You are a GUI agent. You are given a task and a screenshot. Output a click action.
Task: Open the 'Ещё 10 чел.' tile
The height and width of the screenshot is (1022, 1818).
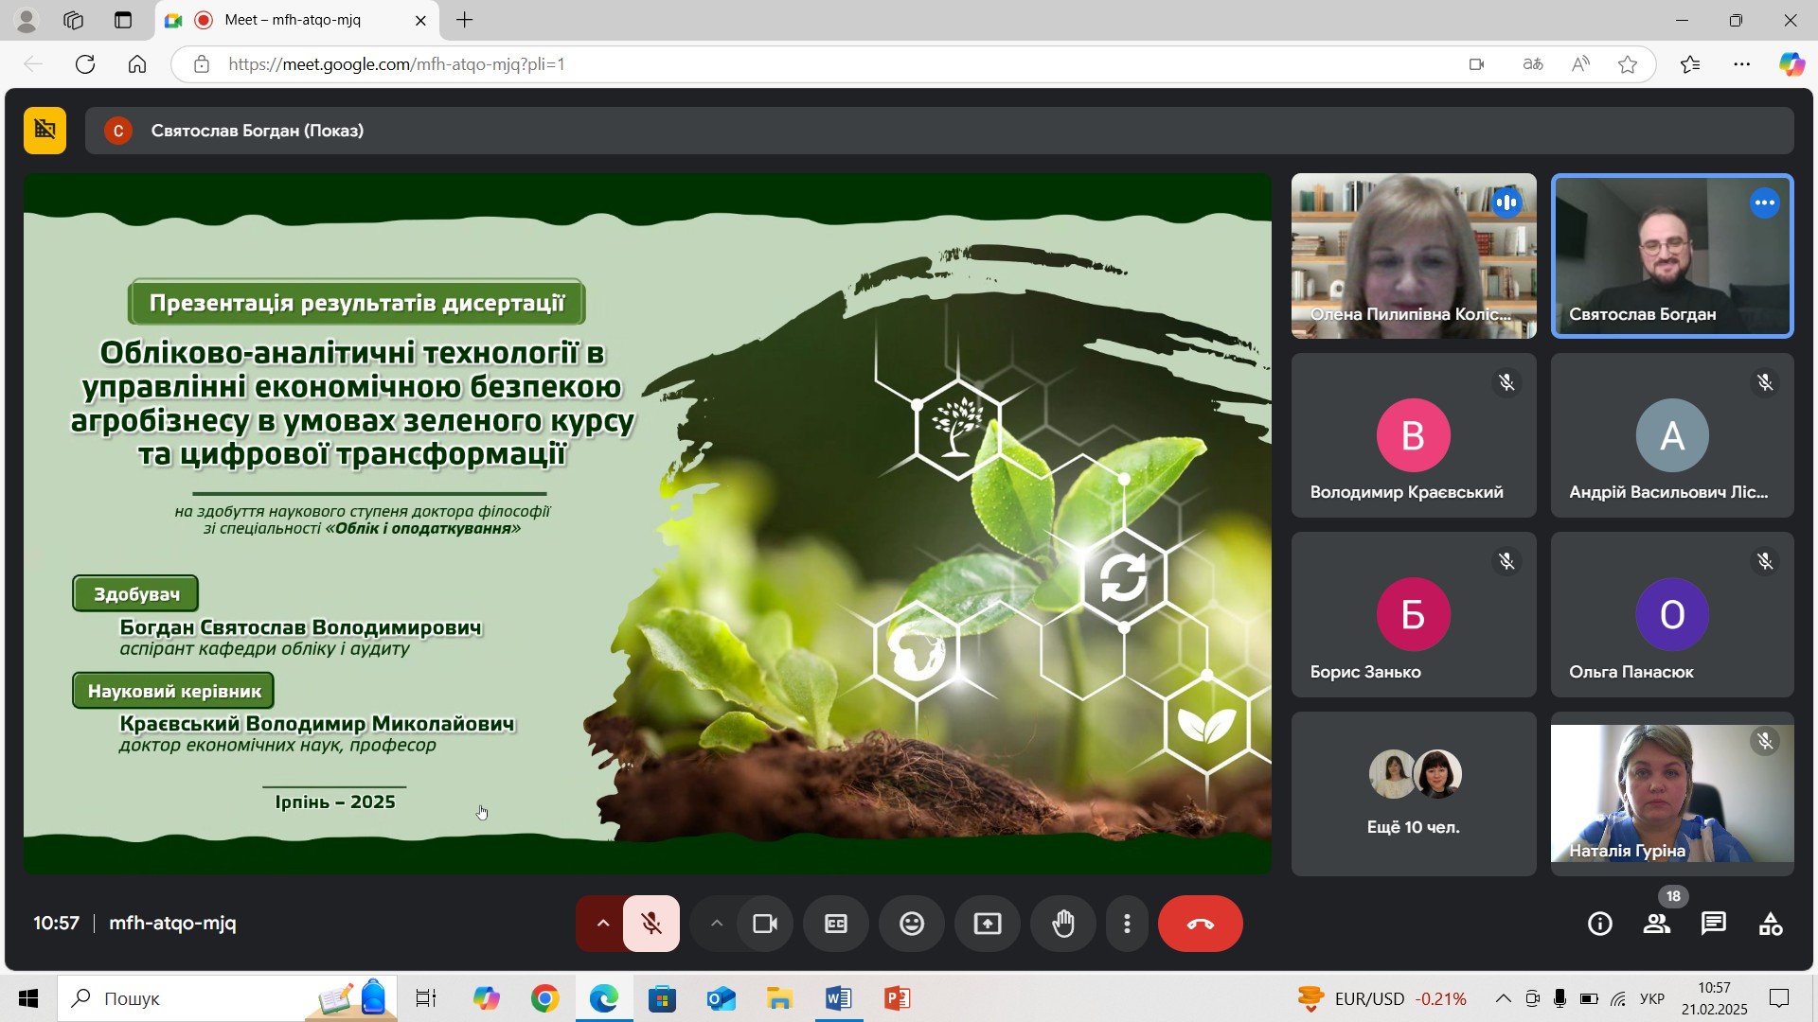pos(1414,793)
